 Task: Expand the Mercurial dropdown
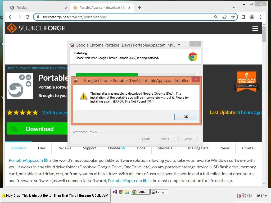pyautogui.click(x=167, y=148)
